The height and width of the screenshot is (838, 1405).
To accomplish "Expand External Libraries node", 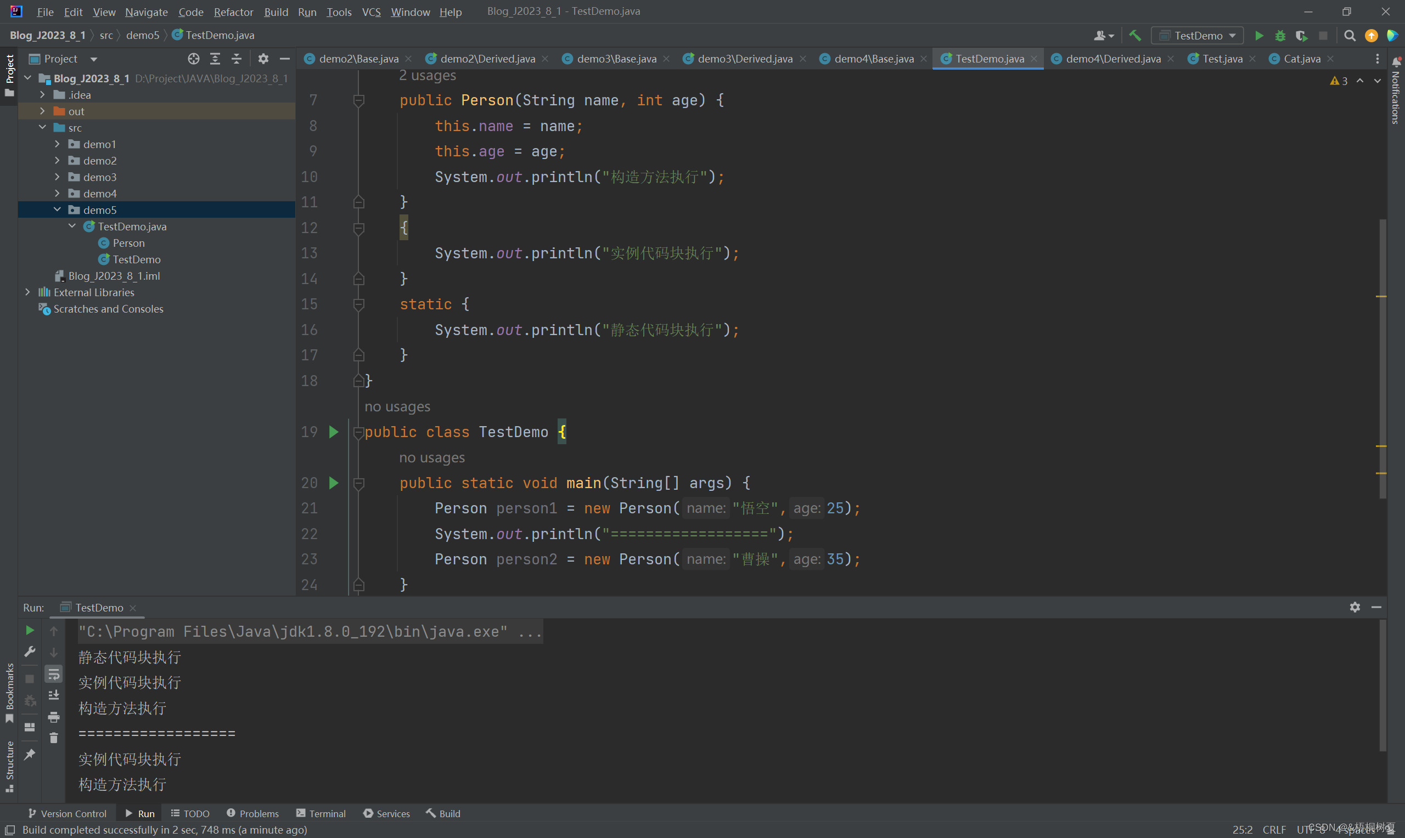I will (27, 292).
